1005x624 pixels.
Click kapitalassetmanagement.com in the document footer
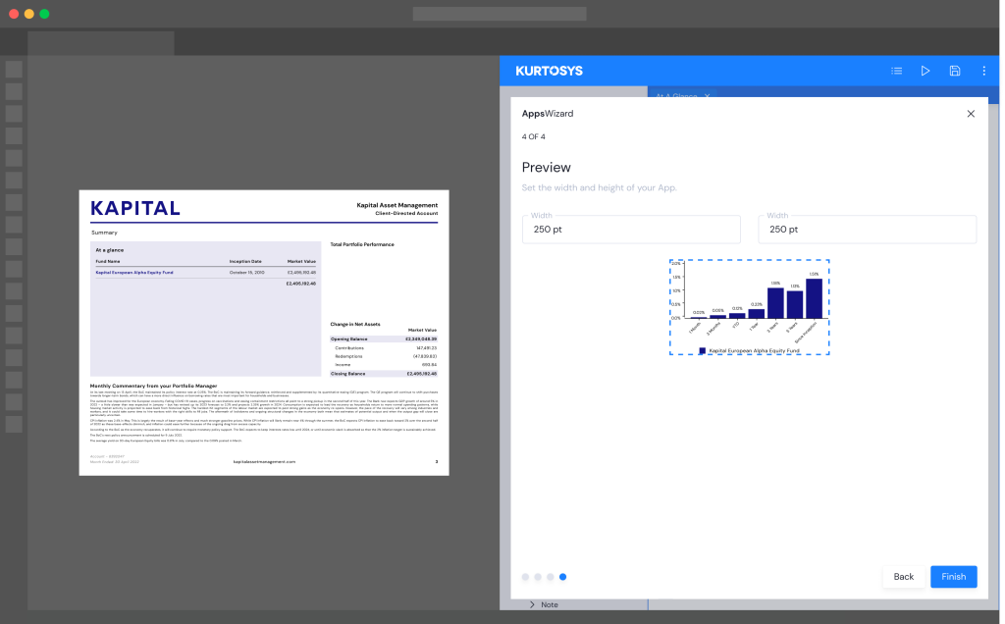coord(264,461)
